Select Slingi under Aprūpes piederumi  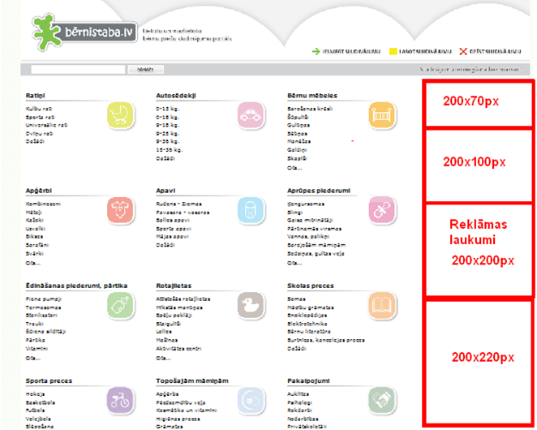pos(295,213)
